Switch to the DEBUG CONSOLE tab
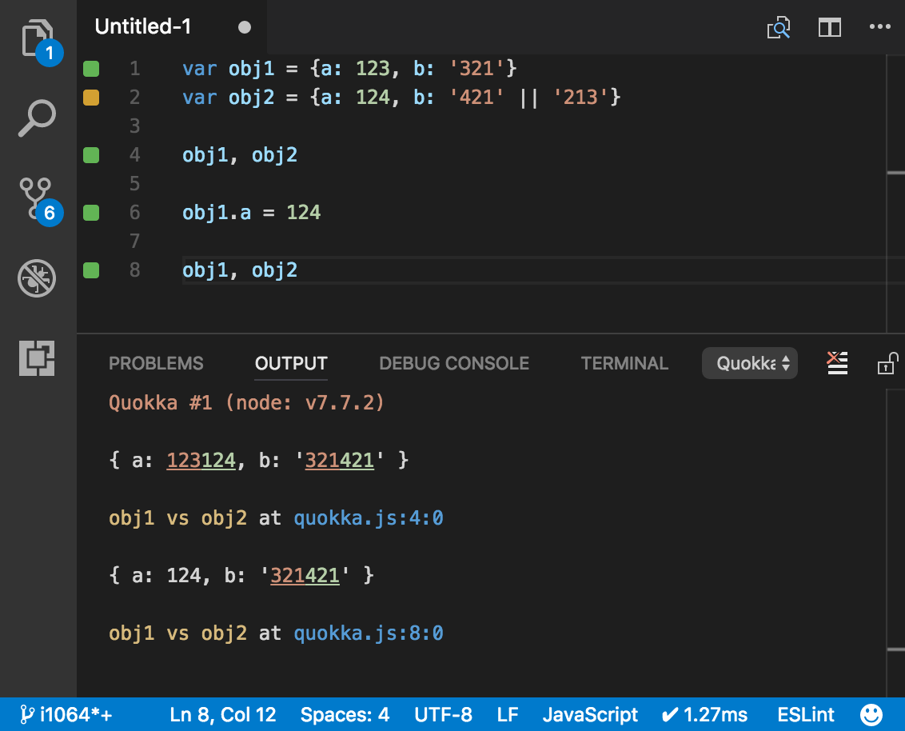 (x=453, y=362)
